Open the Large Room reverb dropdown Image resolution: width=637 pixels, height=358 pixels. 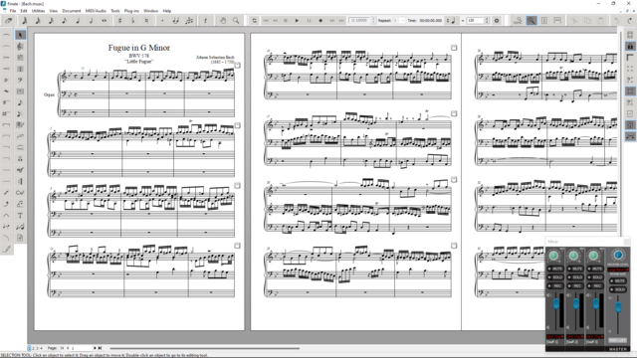(618, 269)
